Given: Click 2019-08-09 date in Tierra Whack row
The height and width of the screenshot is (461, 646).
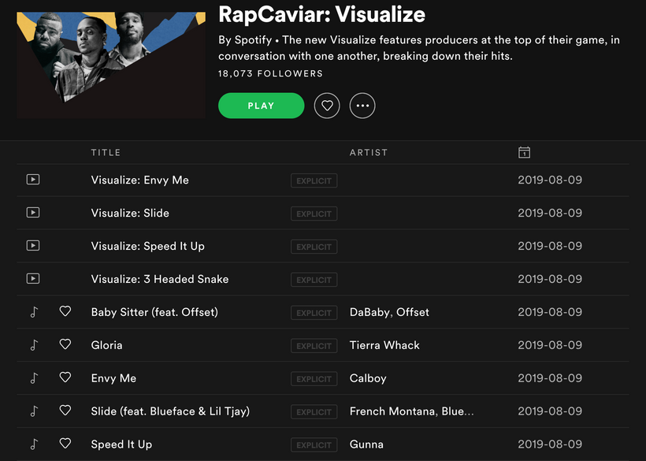Looking at the screenshot, I should point(550,345).
